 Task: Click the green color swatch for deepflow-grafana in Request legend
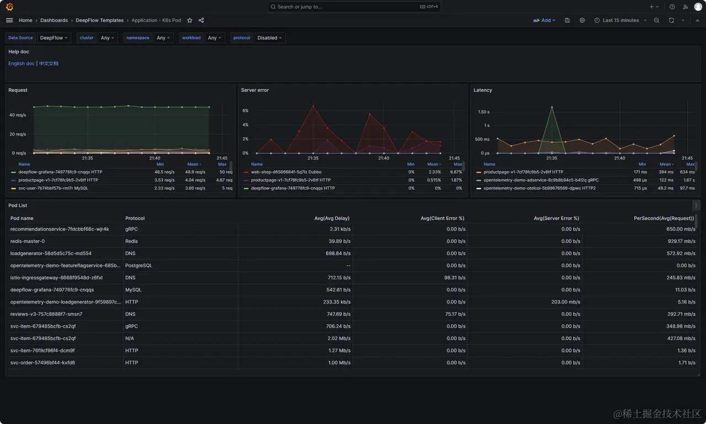tap(13, 172)
